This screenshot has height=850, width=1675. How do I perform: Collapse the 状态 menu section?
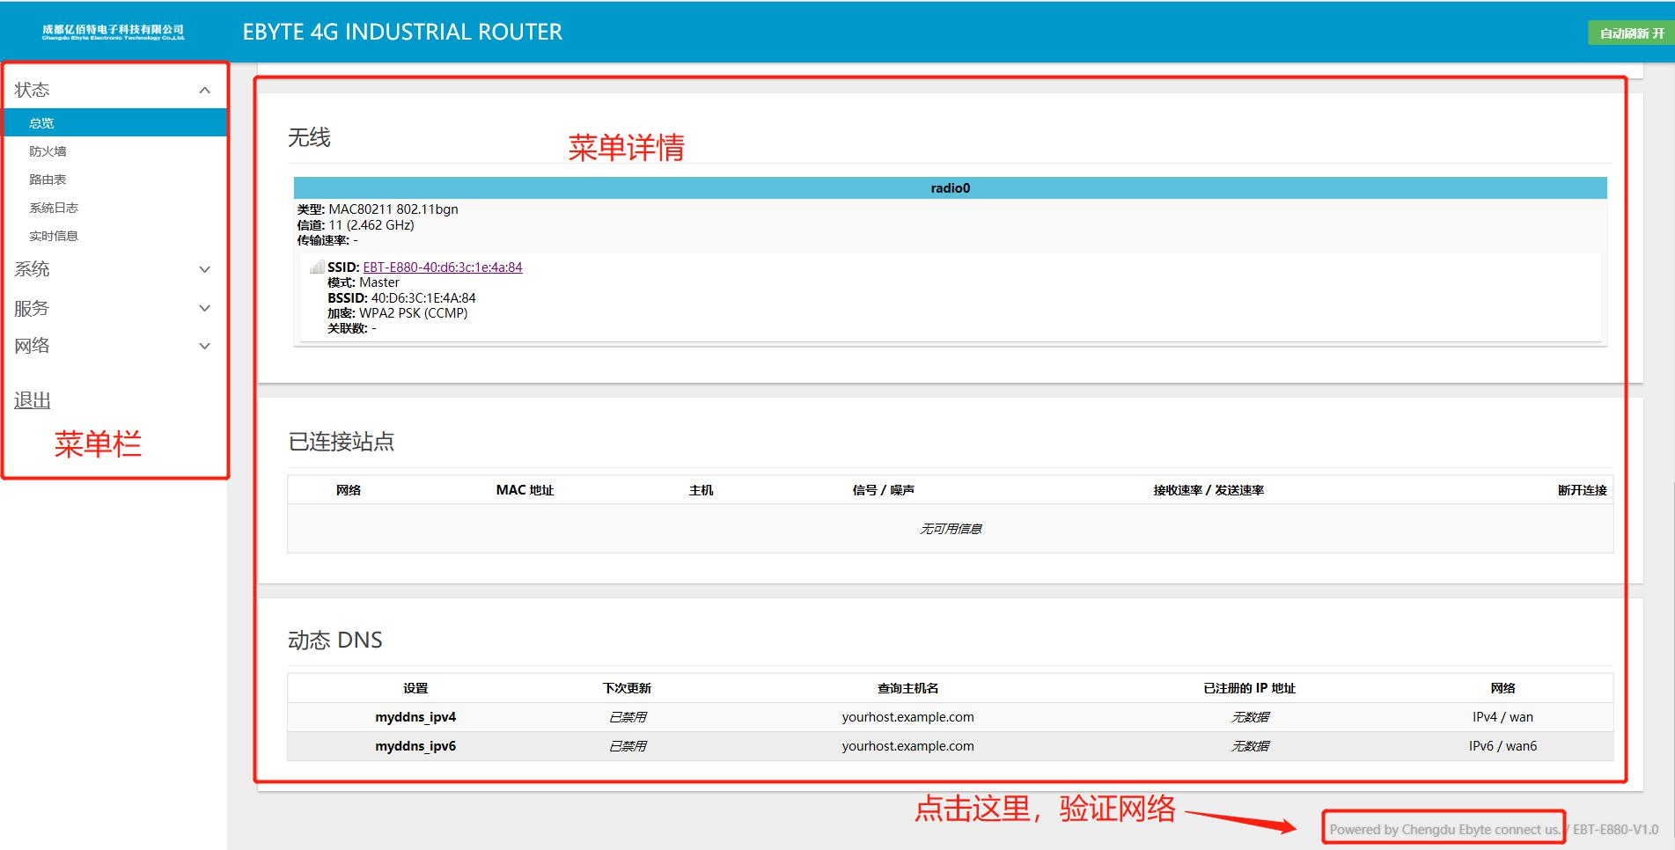pyautogui.click(x=204, y=91)
